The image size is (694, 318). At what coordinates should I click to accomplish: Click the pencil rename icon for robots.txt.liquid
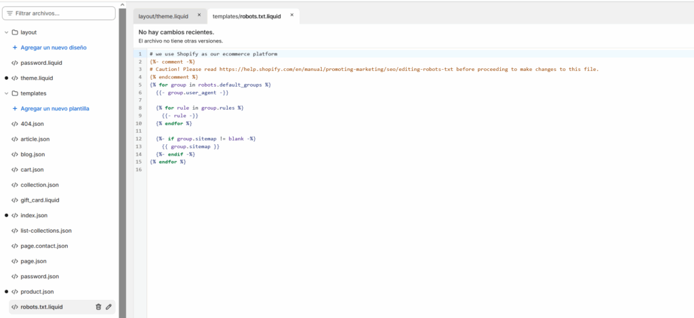tap(108, 307)
